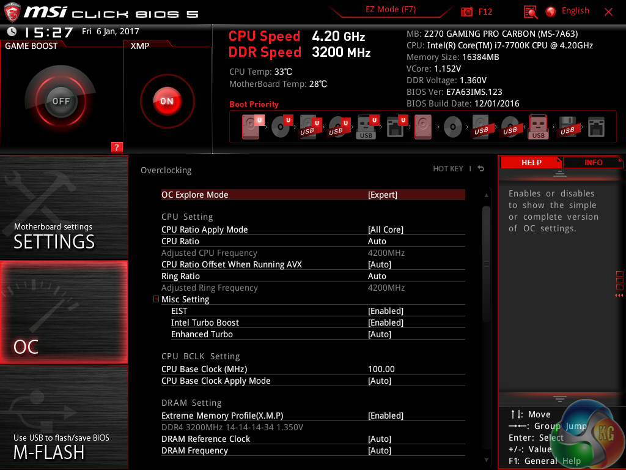Click the undo arrow beside HOT KEY
The height and width of the screenshot is (470, 626).
481,169
